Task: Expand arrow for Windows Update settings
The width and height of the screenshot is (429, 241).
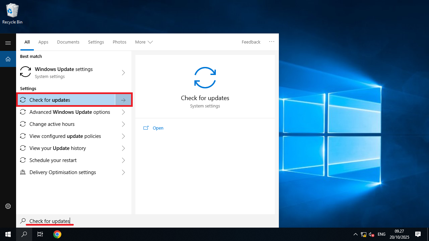Action: tap(123, 73)
